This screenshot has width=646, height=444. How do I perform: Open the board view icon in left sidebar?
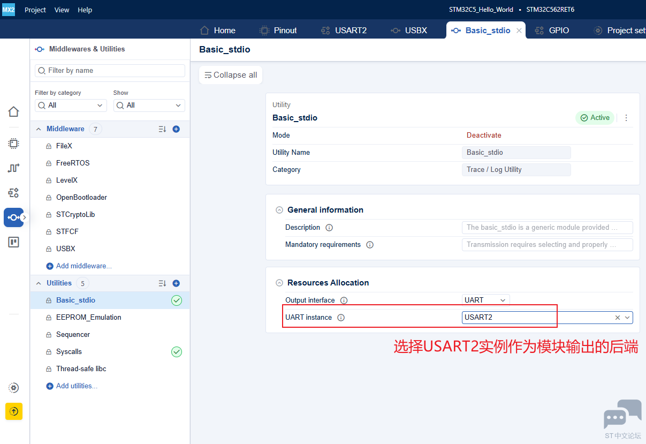(x=14, y=242)
